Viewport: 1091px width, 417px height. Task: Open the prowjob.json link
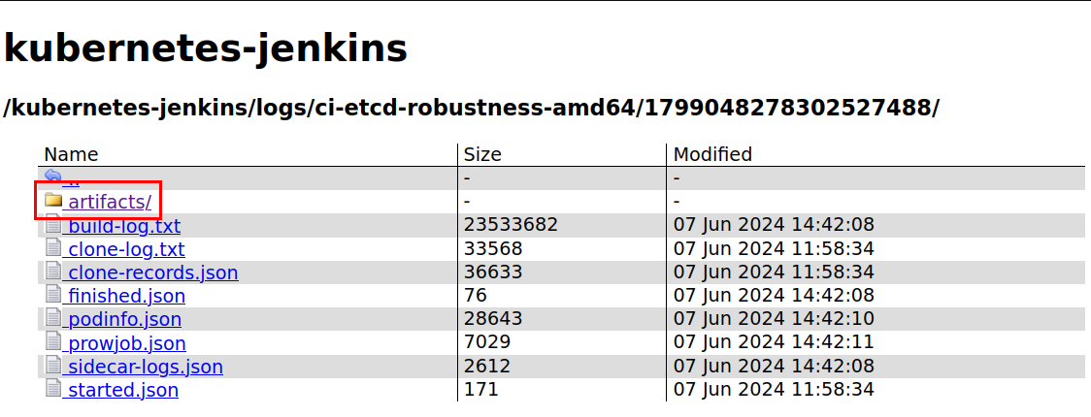pyautogui.click(x=126, y=343)
